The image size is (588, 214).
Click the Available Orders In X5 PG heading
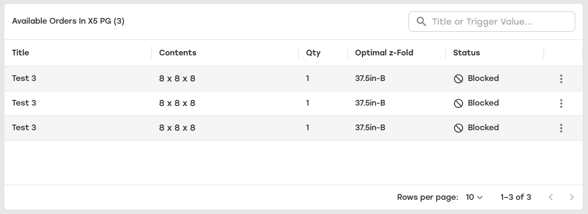[68, 21]
